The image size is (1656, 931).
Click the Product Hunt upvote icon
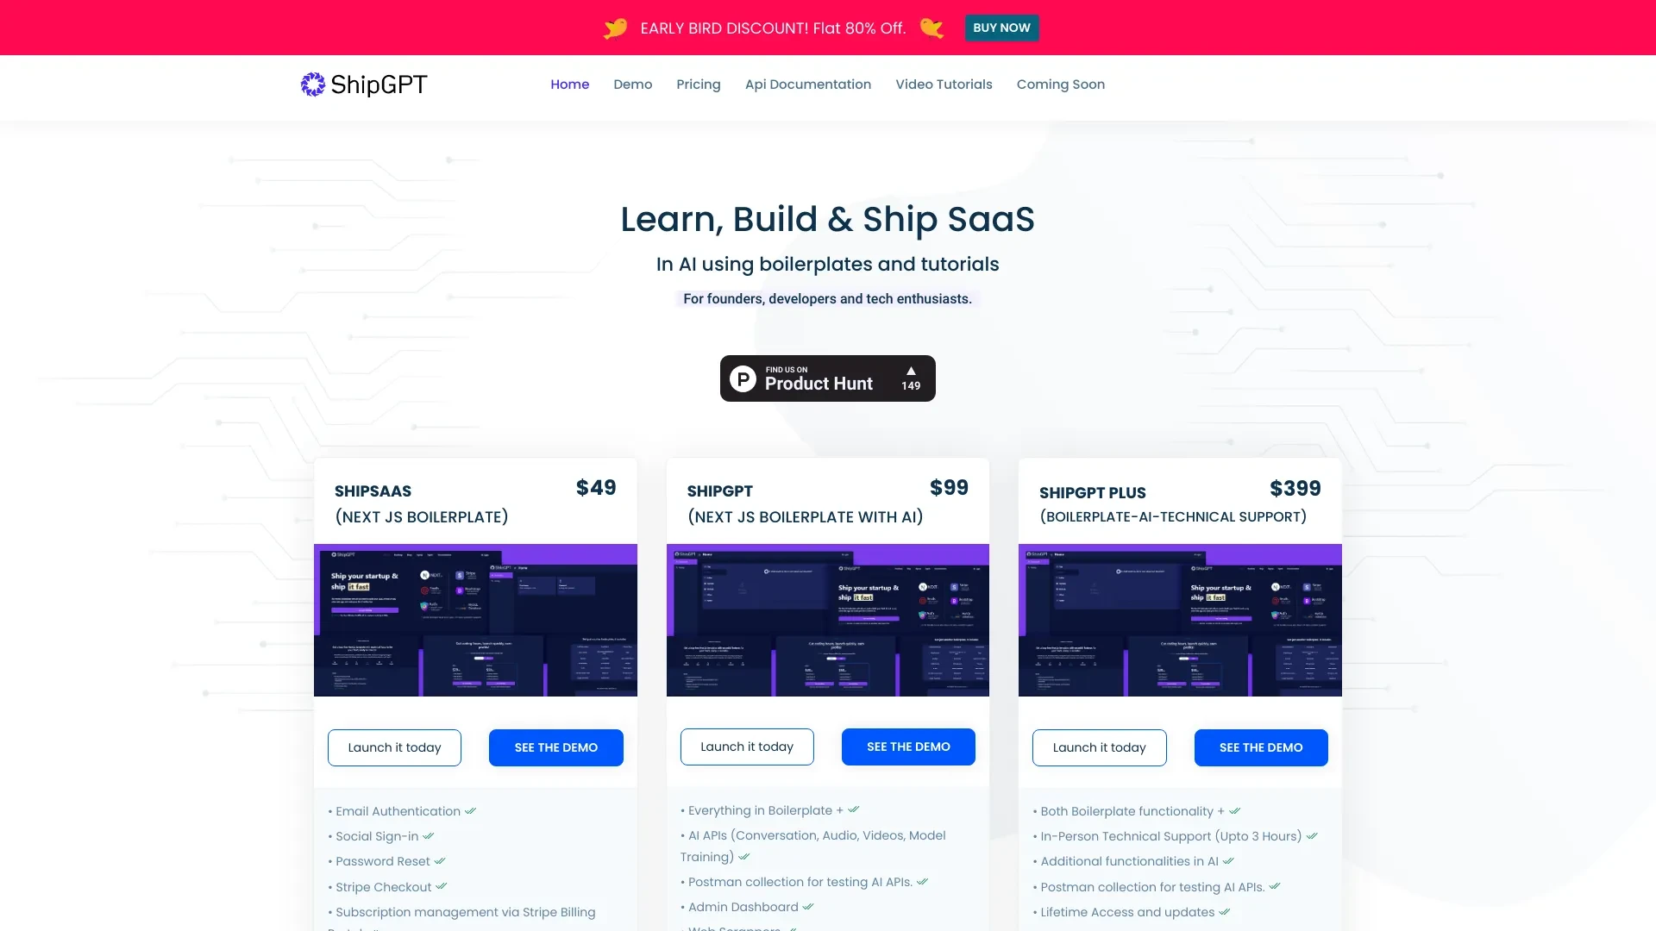point(910,370)
